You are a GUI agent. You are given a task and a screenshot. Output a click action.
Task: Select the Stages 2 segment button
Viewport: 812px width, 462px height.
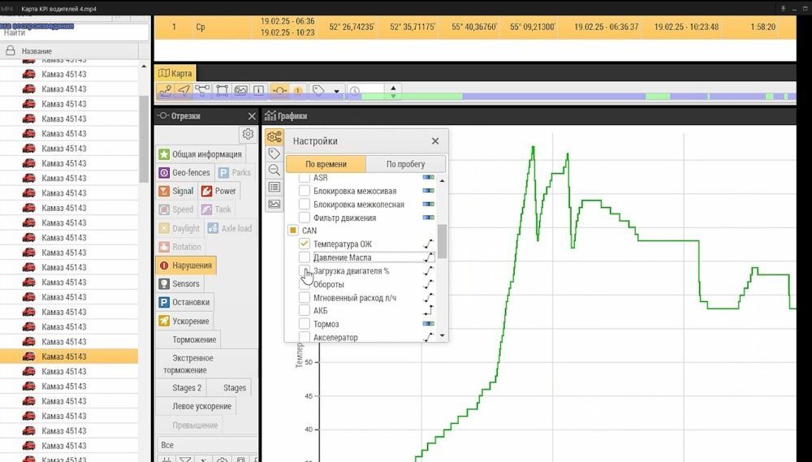click(x=181, y=387)
